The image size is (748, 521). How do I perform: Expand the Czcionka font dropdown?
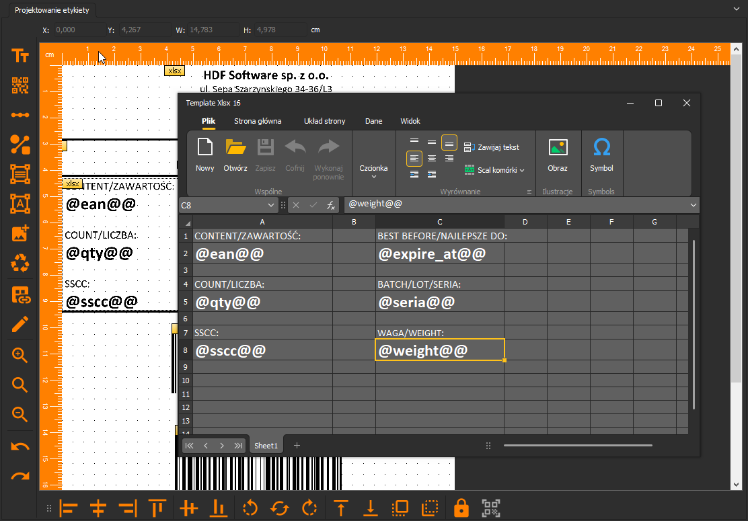coord(373,171)
